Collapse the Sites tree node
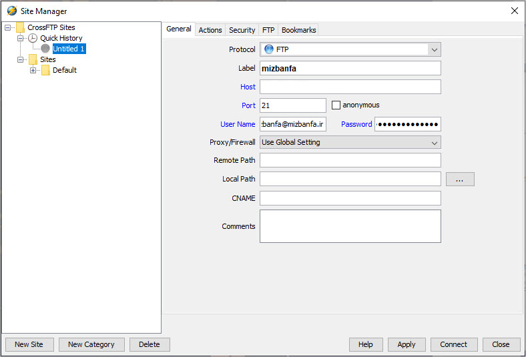 click(20, 59)
